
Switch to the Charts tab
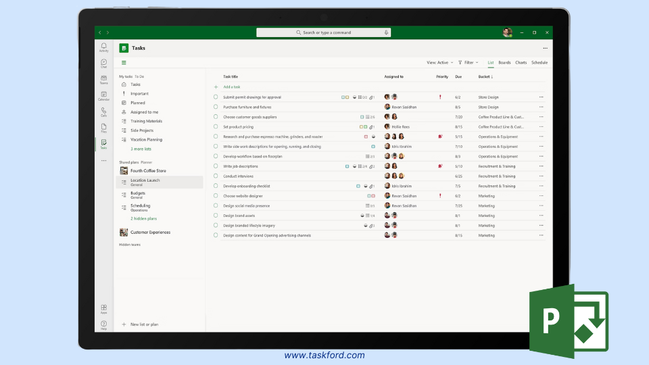[521, 63]
